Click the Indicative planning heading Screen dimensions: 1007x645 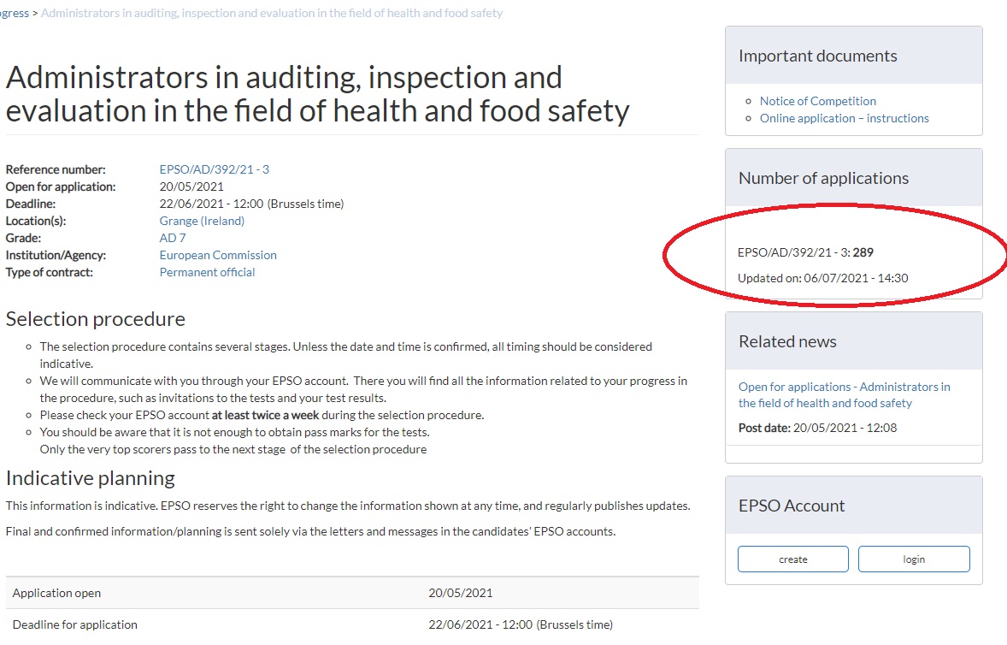(x=91, y=477)
